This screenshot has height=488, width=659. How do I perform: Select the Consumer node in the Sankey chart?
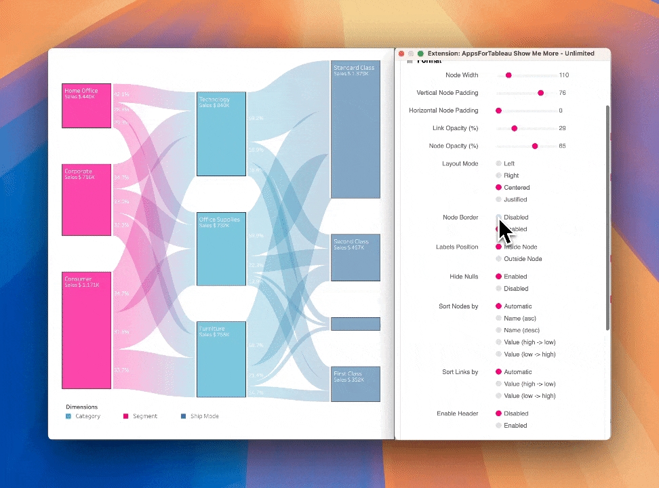point(86,330)
